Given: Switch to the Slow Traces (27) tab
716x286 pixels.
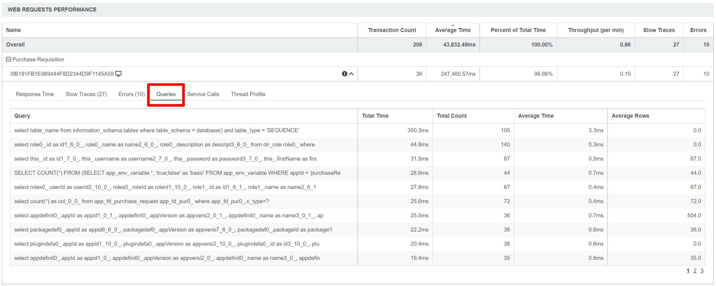Looking at the screenshot, I should (x=86, y=94).
